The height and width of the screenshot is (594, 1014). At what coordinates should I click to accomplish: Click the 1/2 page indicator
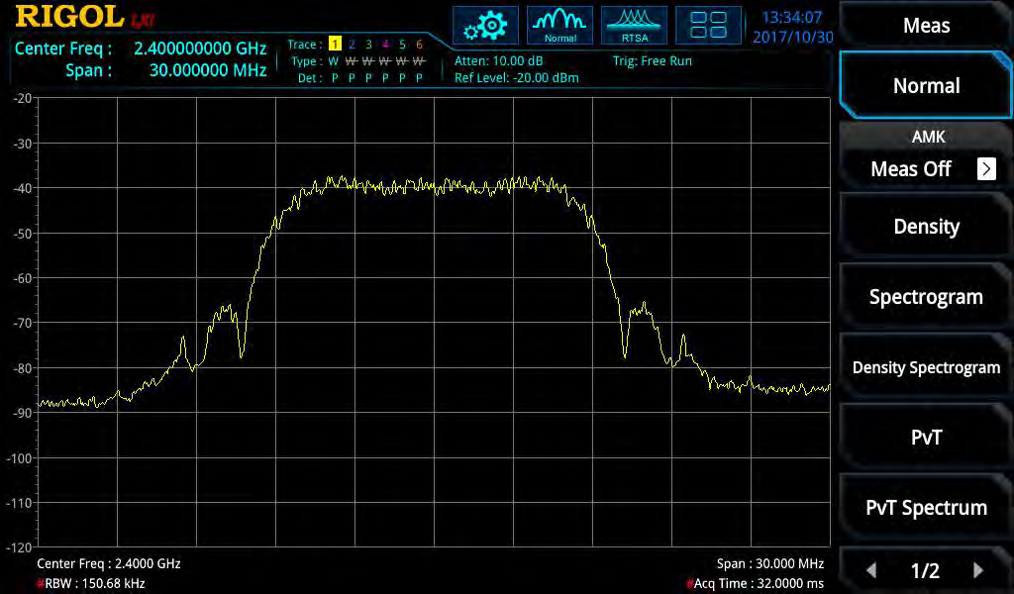pos(925,570)
